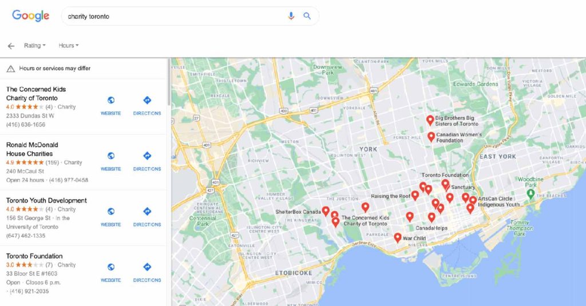The image size is (586, 306).
Task: Get directions to Toronto Foundation
Action: (147, 272)
